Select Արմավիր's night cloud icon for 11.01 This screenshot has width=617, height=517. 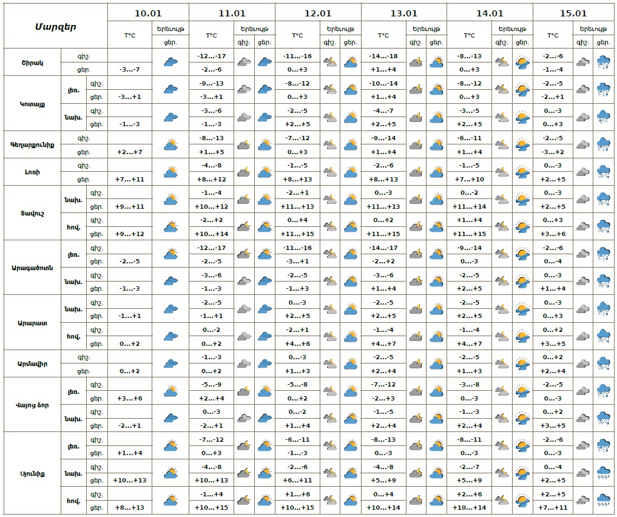click(x=244, y=363)
